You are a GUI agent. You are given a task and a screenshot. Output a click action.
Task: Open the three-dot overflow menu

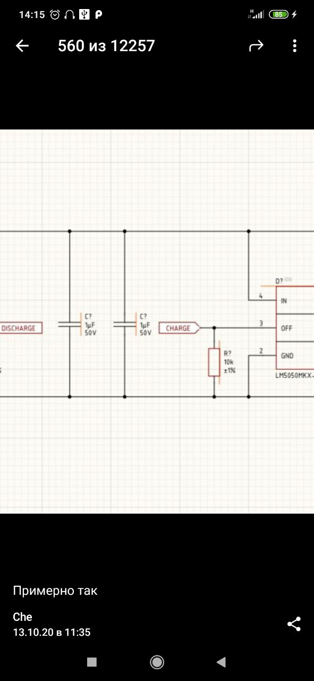pyautogui.click(x=294, y=46)
